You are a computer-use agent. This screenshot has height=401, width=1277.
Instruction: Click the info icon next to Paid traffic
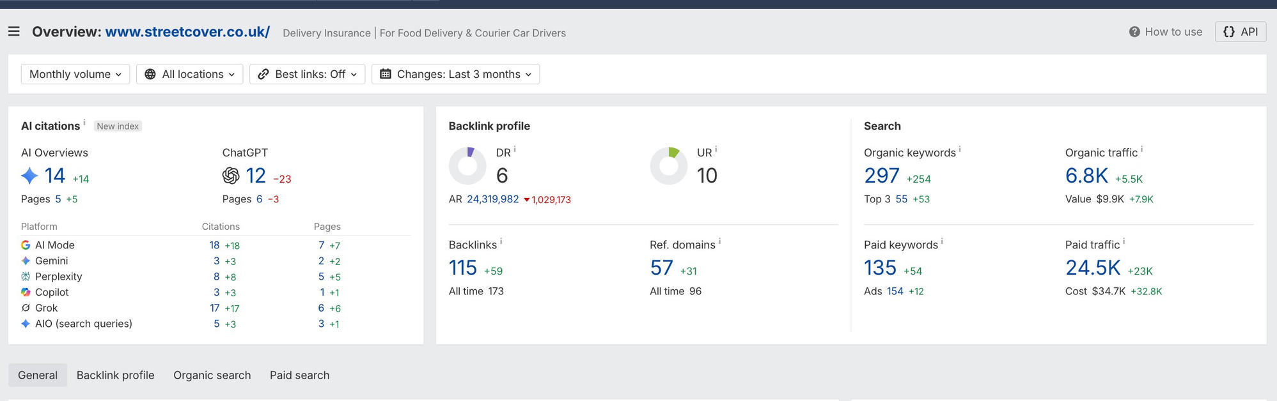click(1124, 241)
